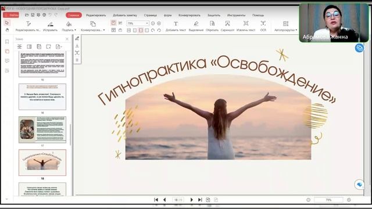Click the redo arrow icon
The height and width of the screenshot is (209, 372).
pos(56,15)
